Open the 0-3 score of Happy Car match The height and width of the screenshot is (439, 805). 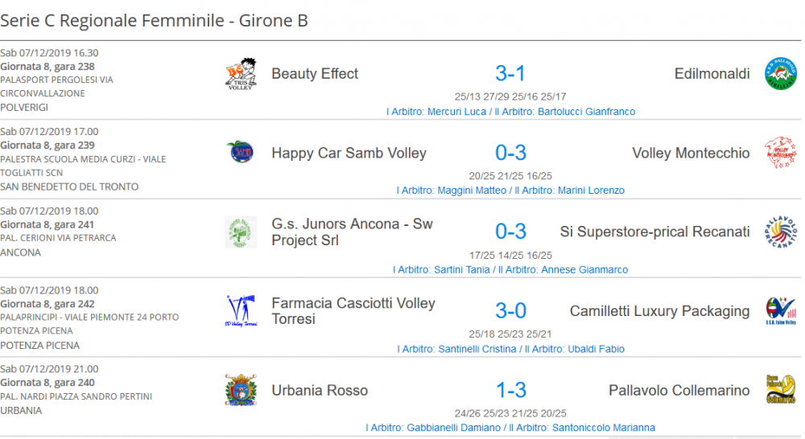pos(510,153)
